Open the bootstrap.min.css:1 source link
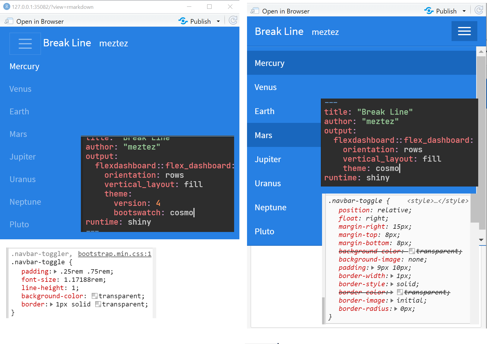 coord(115,254)
